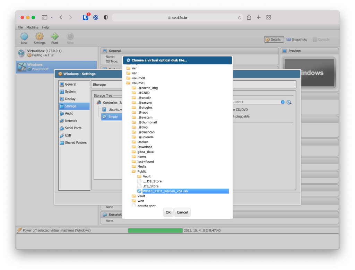Screen dimensions: 355x270
Task: Select Audio in Settings sidebar
Action: [x=74, y=113]
